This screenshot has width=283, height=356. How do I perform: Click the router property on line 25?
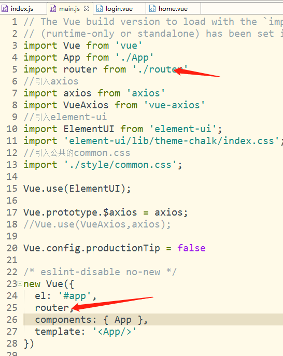tap(52, 308)
